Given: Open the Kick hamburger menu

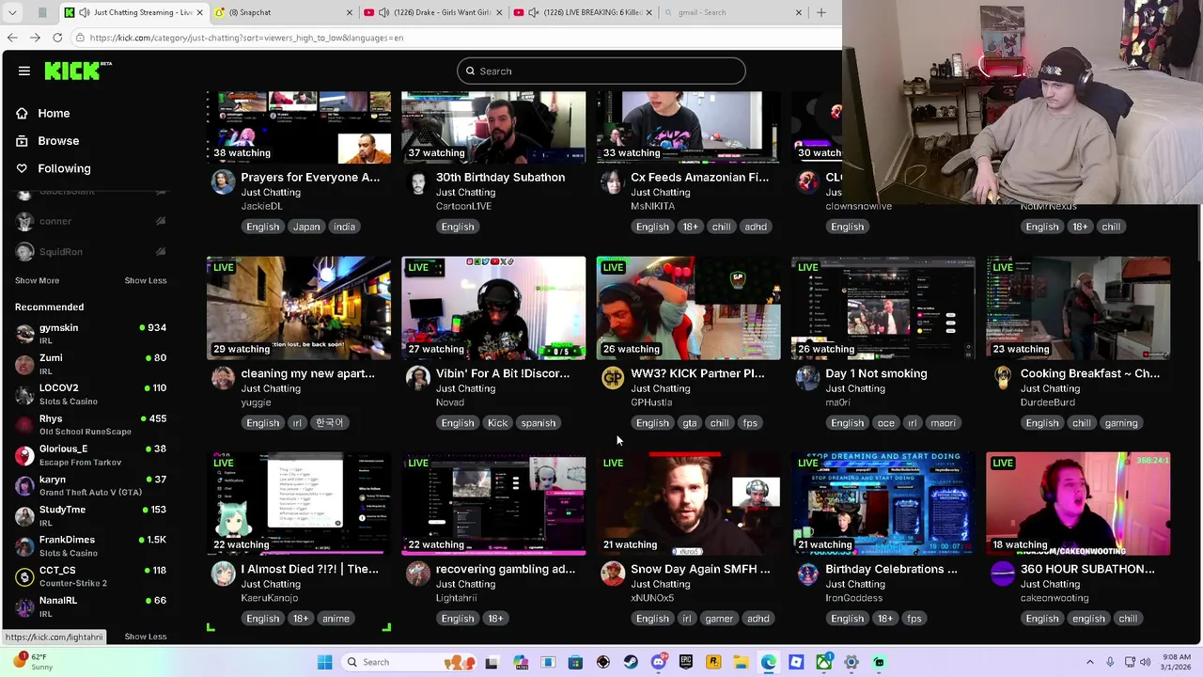Looking at the screenshot, I should 24,71.
